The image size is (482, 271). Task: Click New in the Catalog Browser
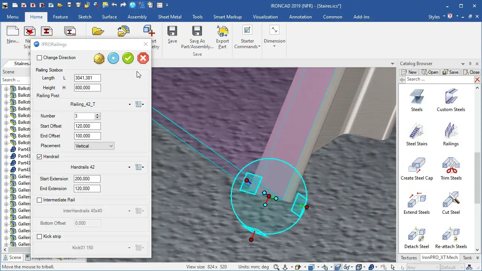[409, 72]
